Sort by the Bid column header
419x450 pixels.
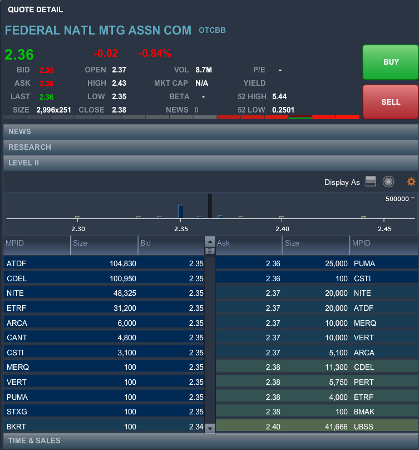(171, 243)
